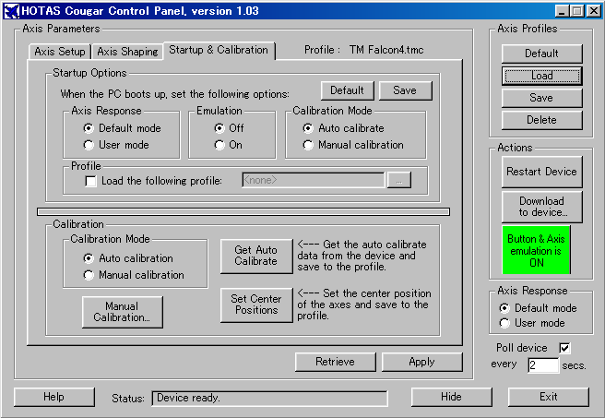
Task: Browse for profile with the ... button
Action: tap(399, 180)
